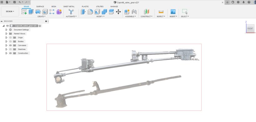Create a New Component
The height and width of the screenshot is (122, 256).
tap(127, 12)
